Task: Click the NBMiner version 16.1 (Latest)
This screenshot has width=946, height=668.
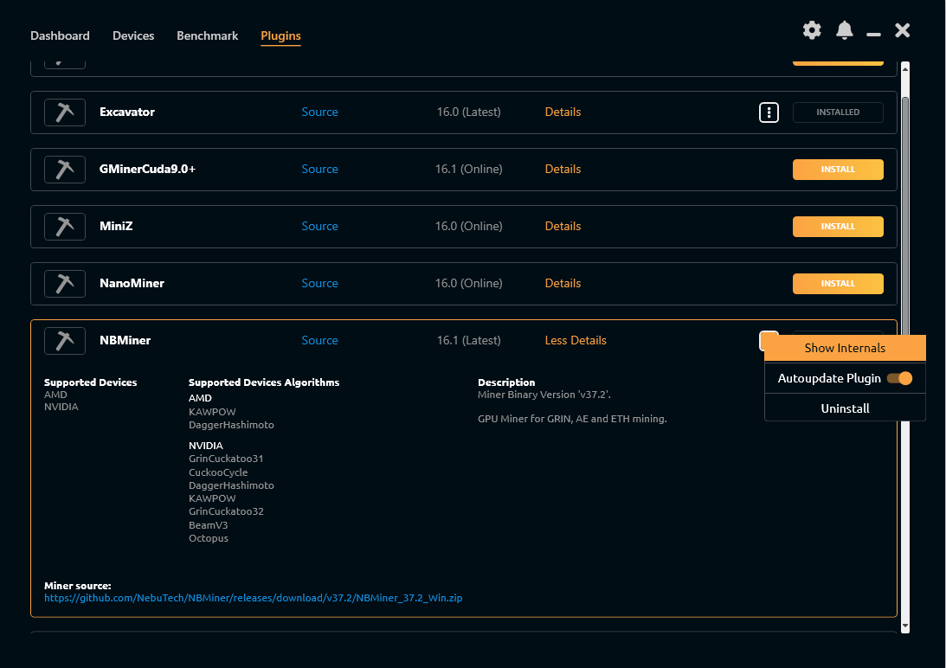Action: point(469,340)
